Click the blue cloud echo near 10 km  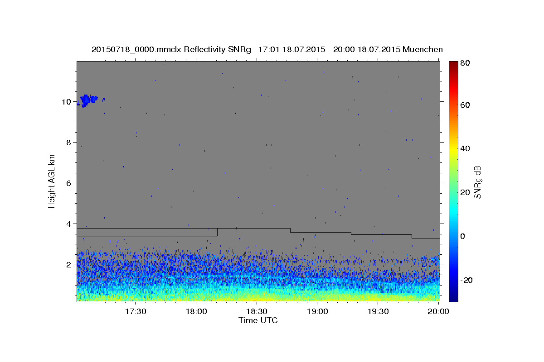pyautogui.click(x=88, y=100)
